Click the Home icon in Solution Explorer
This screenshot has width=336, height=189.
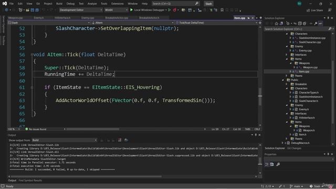tap(277, 24)
